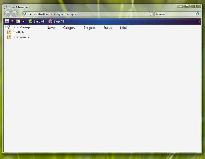Viewport: 205px width, 159px height.
Task: Click the Control Panel breadcrumb segment
Action: coord(43,14)
